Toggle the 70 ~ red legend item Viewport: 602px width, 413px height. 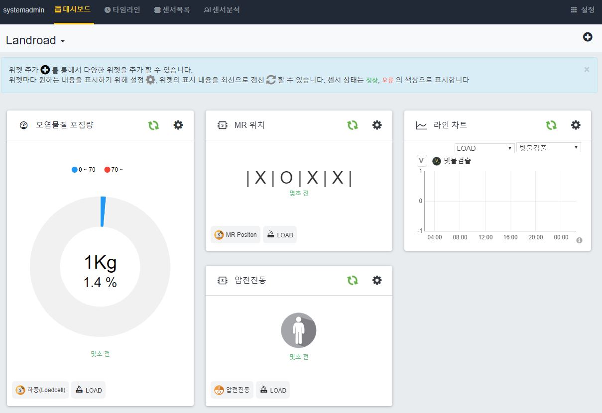pos(114,170)
